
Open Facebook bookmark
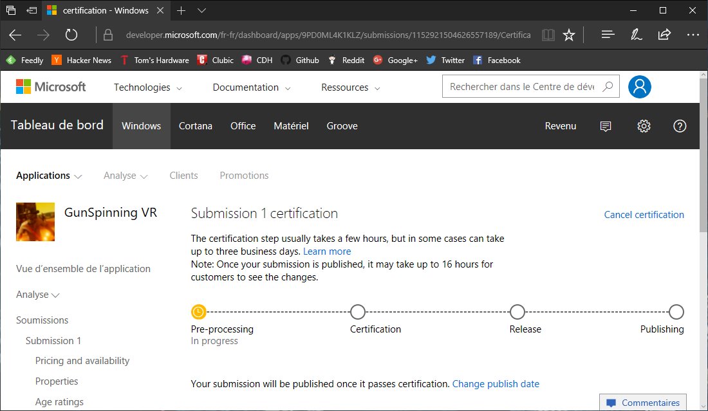[x=497, y=60]
